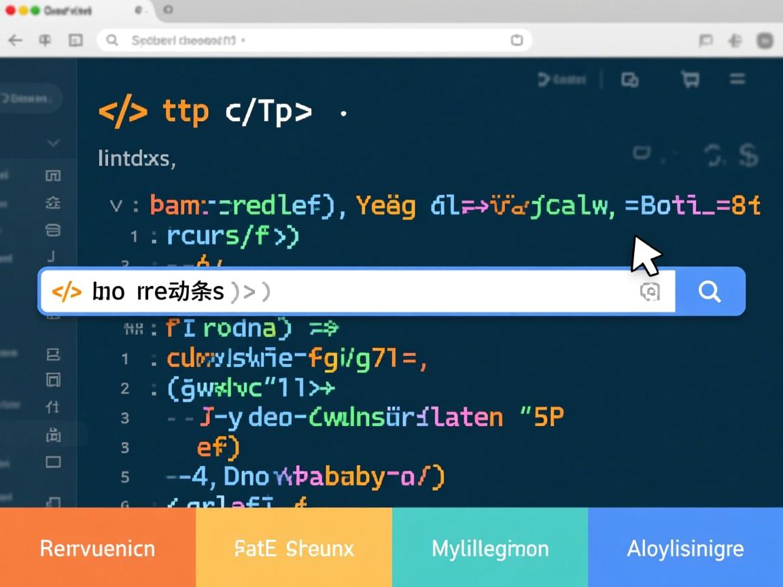
Task: Click the camera scan icon in search bar
Action: coord(650,291)
